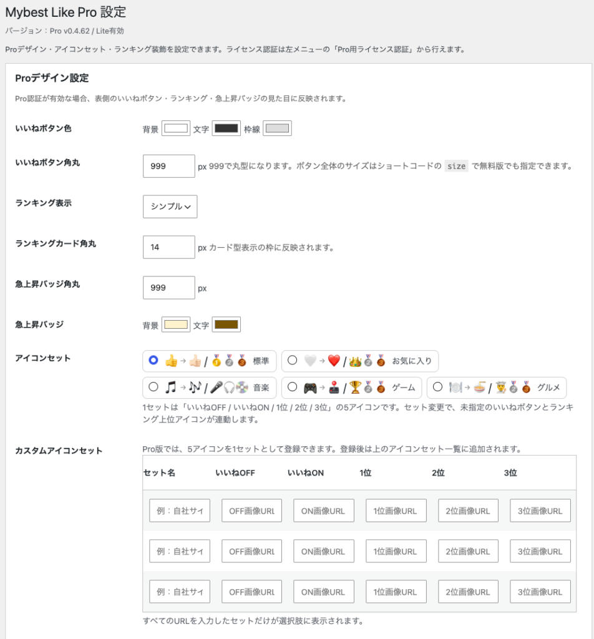The width and height of the screenshot is (594, 639).
Task: Click first row 2位画像URL input field
Action: [468, 510]
